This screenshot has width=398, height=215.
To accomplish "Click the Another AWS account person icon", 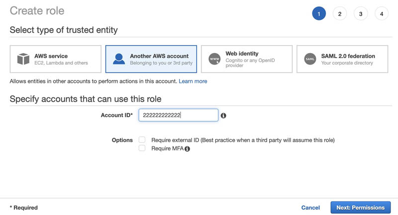I will (119, 59).
